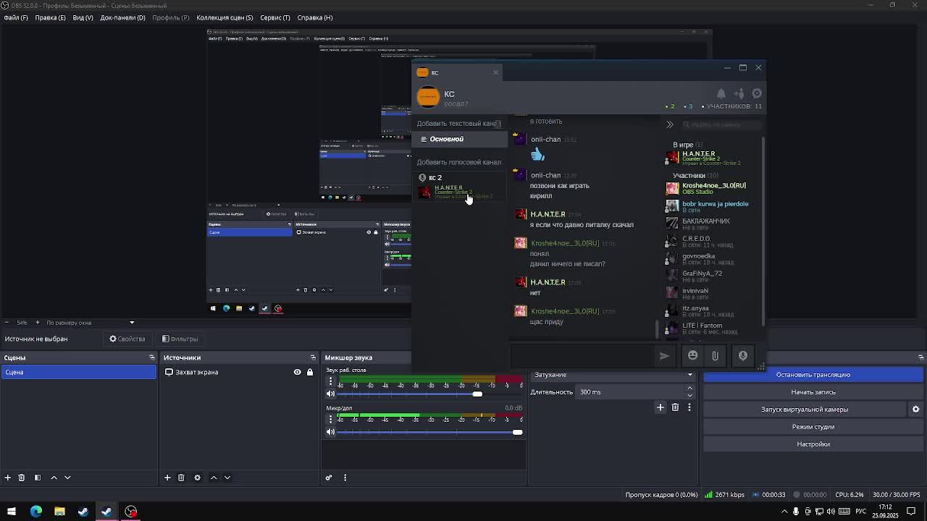Open Правка menu

coord(50,17)
